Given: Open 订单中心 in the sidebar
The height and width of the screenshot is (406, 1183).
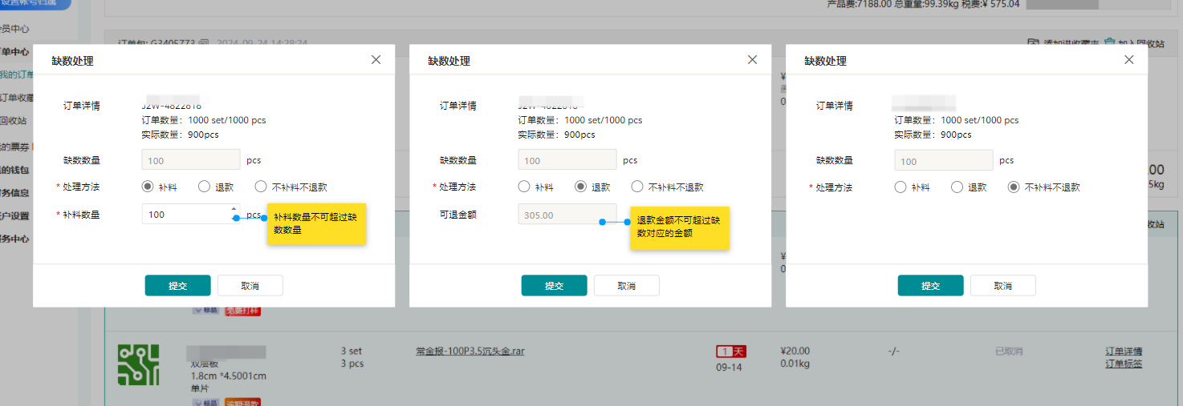Looking at the screenshot, I should (x=14, y=52).
